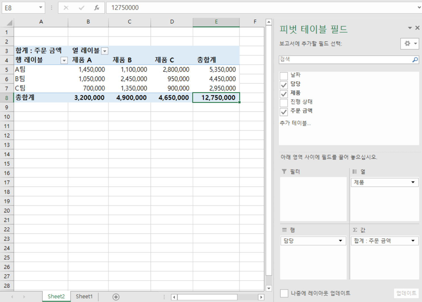The image size is (422, 302).
Task: Select cell with value 2,450,000
Action: (x=130, y=79)
